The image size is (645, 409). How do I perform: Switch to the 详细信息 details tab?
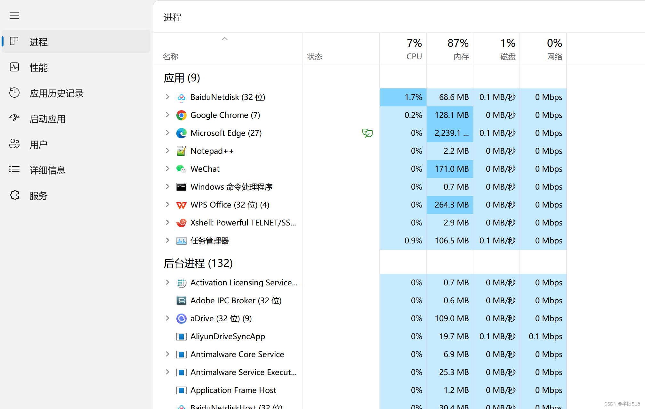[47, 170]
